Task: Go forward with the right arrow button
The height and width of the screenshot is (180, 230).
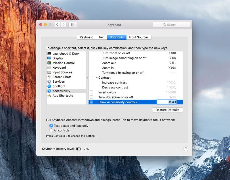Action: pos(64,25)
